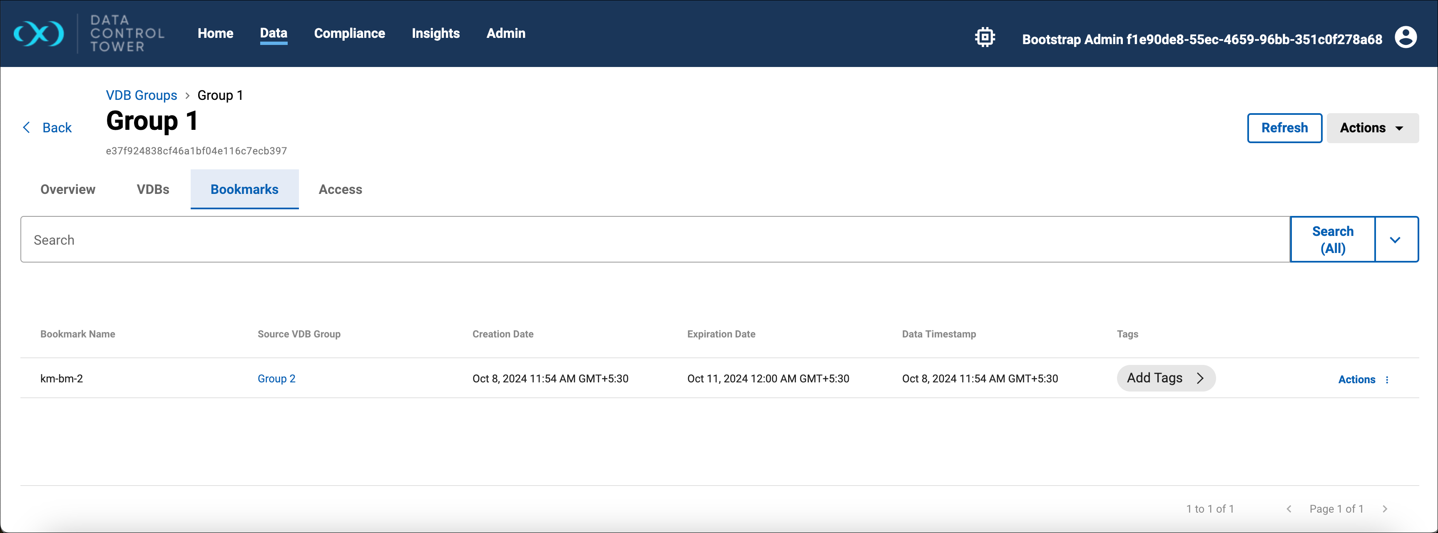Click the chip engine icon in header

click(x=985, y=38)
